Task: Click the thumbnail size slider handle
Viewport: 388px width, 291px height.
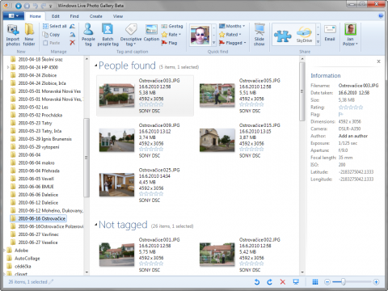Action: pos(344,282)
